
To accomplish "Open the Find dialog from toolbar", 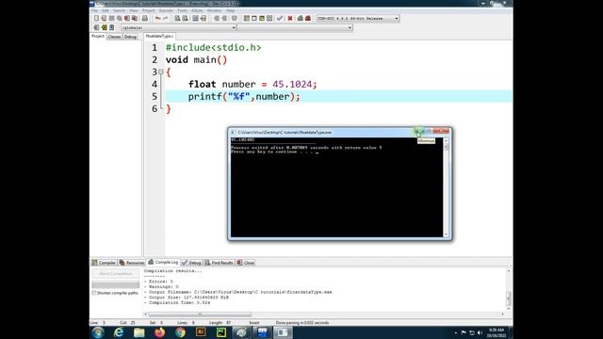I will 177,18.
